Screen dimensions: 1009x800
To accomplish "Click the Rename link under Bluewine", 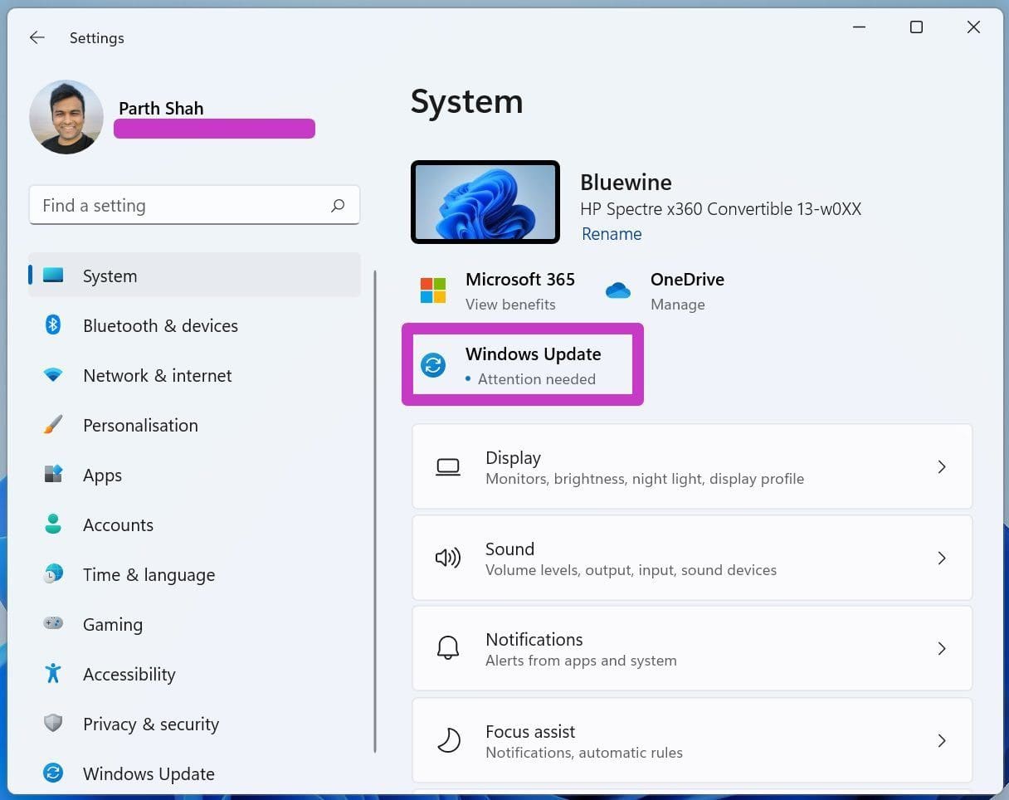I will 612,234.
